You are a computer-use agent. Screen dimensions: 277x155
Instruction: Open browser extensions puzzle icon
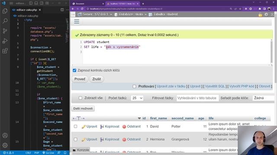(x=260, y=9)
